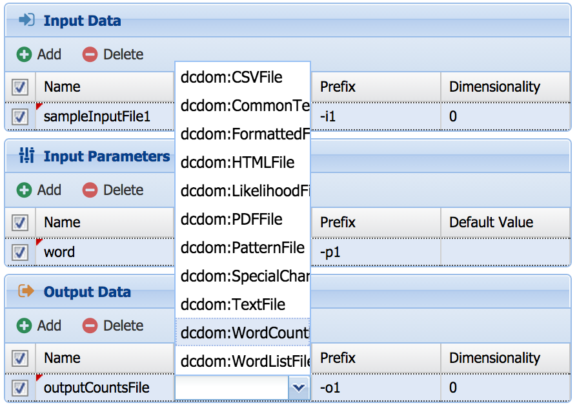Screen dimensions: 577x412
Task: Uncheck the word parameter row checkbox
Action: [20, 252]
